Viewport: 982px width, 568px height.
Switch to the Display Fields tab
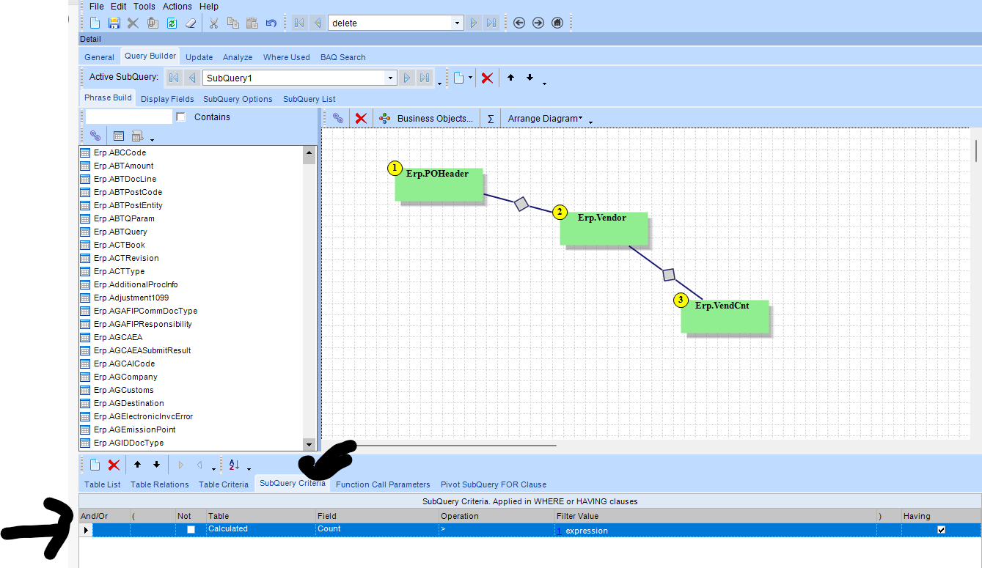click(x=167, y=99)
